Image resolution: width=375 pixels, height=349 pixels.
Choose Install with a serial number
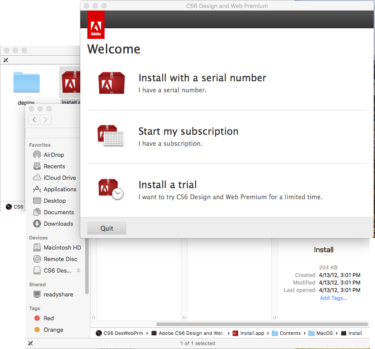pos(202,78)
